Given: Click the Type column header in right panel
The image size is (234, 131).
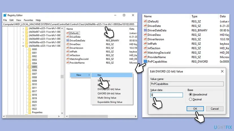Looking at the screenshot, I should click(194, 16).
